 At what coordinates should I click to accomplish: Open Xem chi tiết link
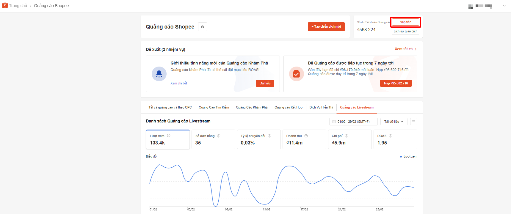click(179, 83)
